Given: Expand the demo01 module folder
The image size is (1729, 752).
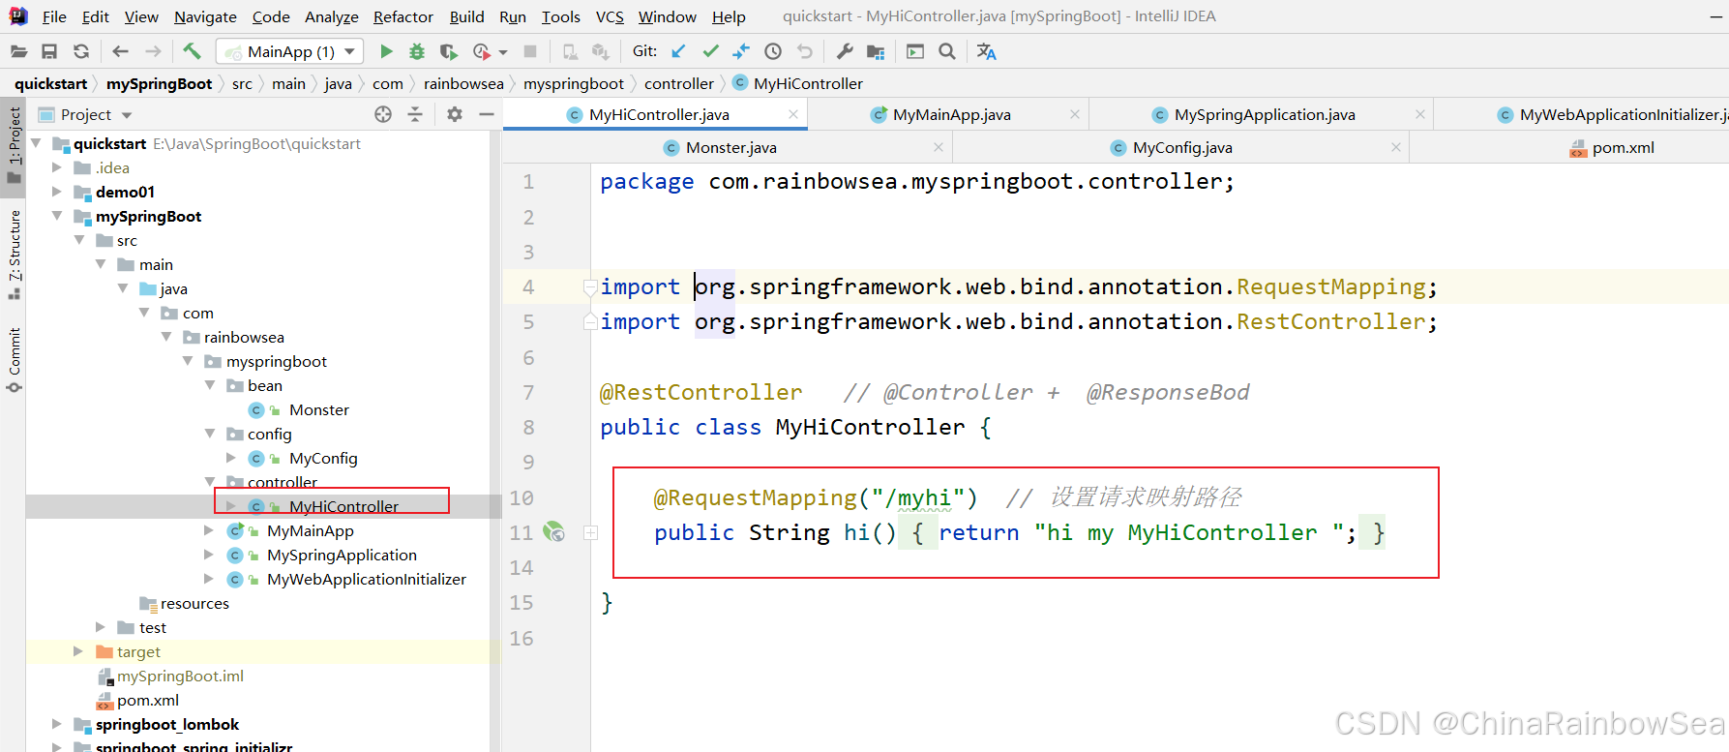Looking at the screenshot, I should click(57, 192).
